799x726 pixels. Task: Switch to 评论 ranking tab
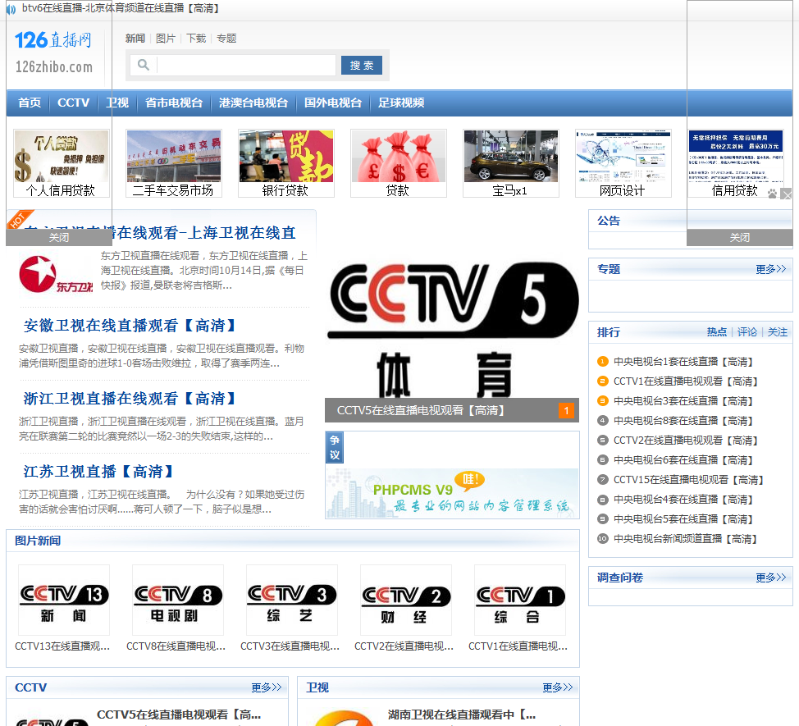(x=747, y=332)
